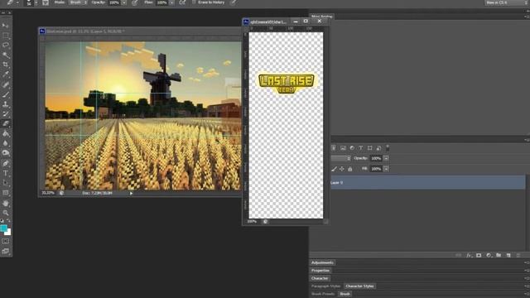Viewport: 530px width, 298px height.
Task: Open the layer blend mode dropdown
Action: (x=341, y=158)
